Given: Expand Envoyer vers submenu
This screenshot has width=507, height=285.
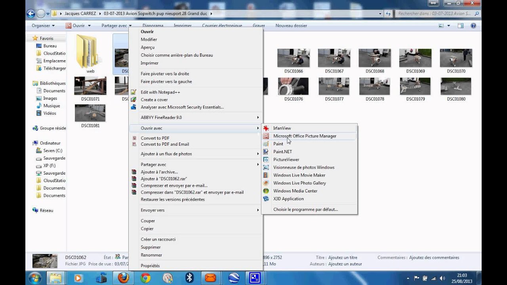Looking at the screenshot, I should tap(196, 210).
